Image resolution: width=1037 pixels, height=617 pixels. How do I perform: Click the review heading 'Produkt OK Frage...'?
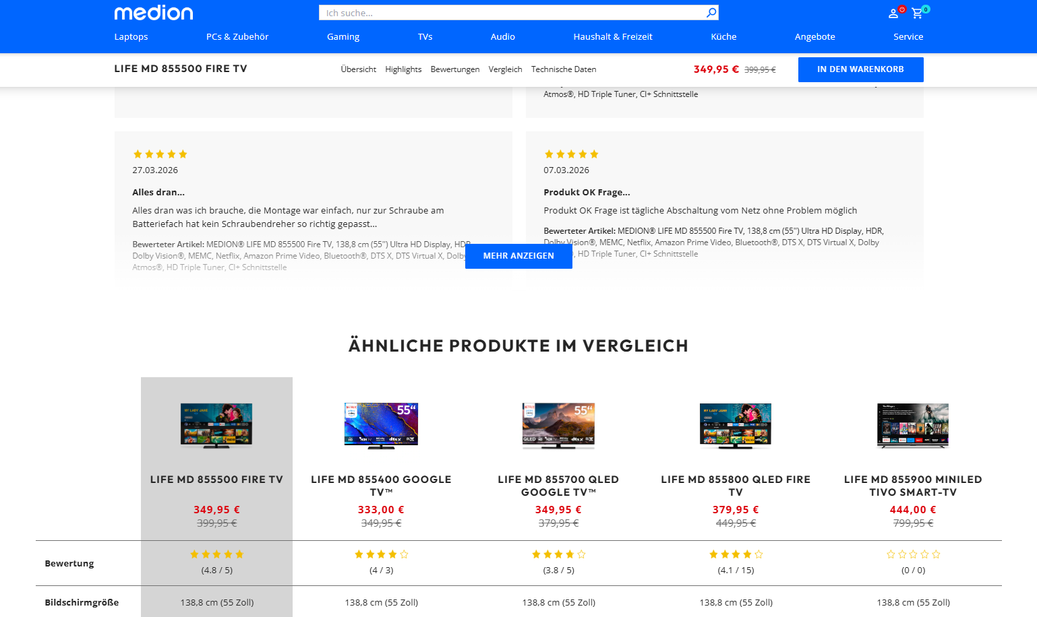tap(587, 193)
